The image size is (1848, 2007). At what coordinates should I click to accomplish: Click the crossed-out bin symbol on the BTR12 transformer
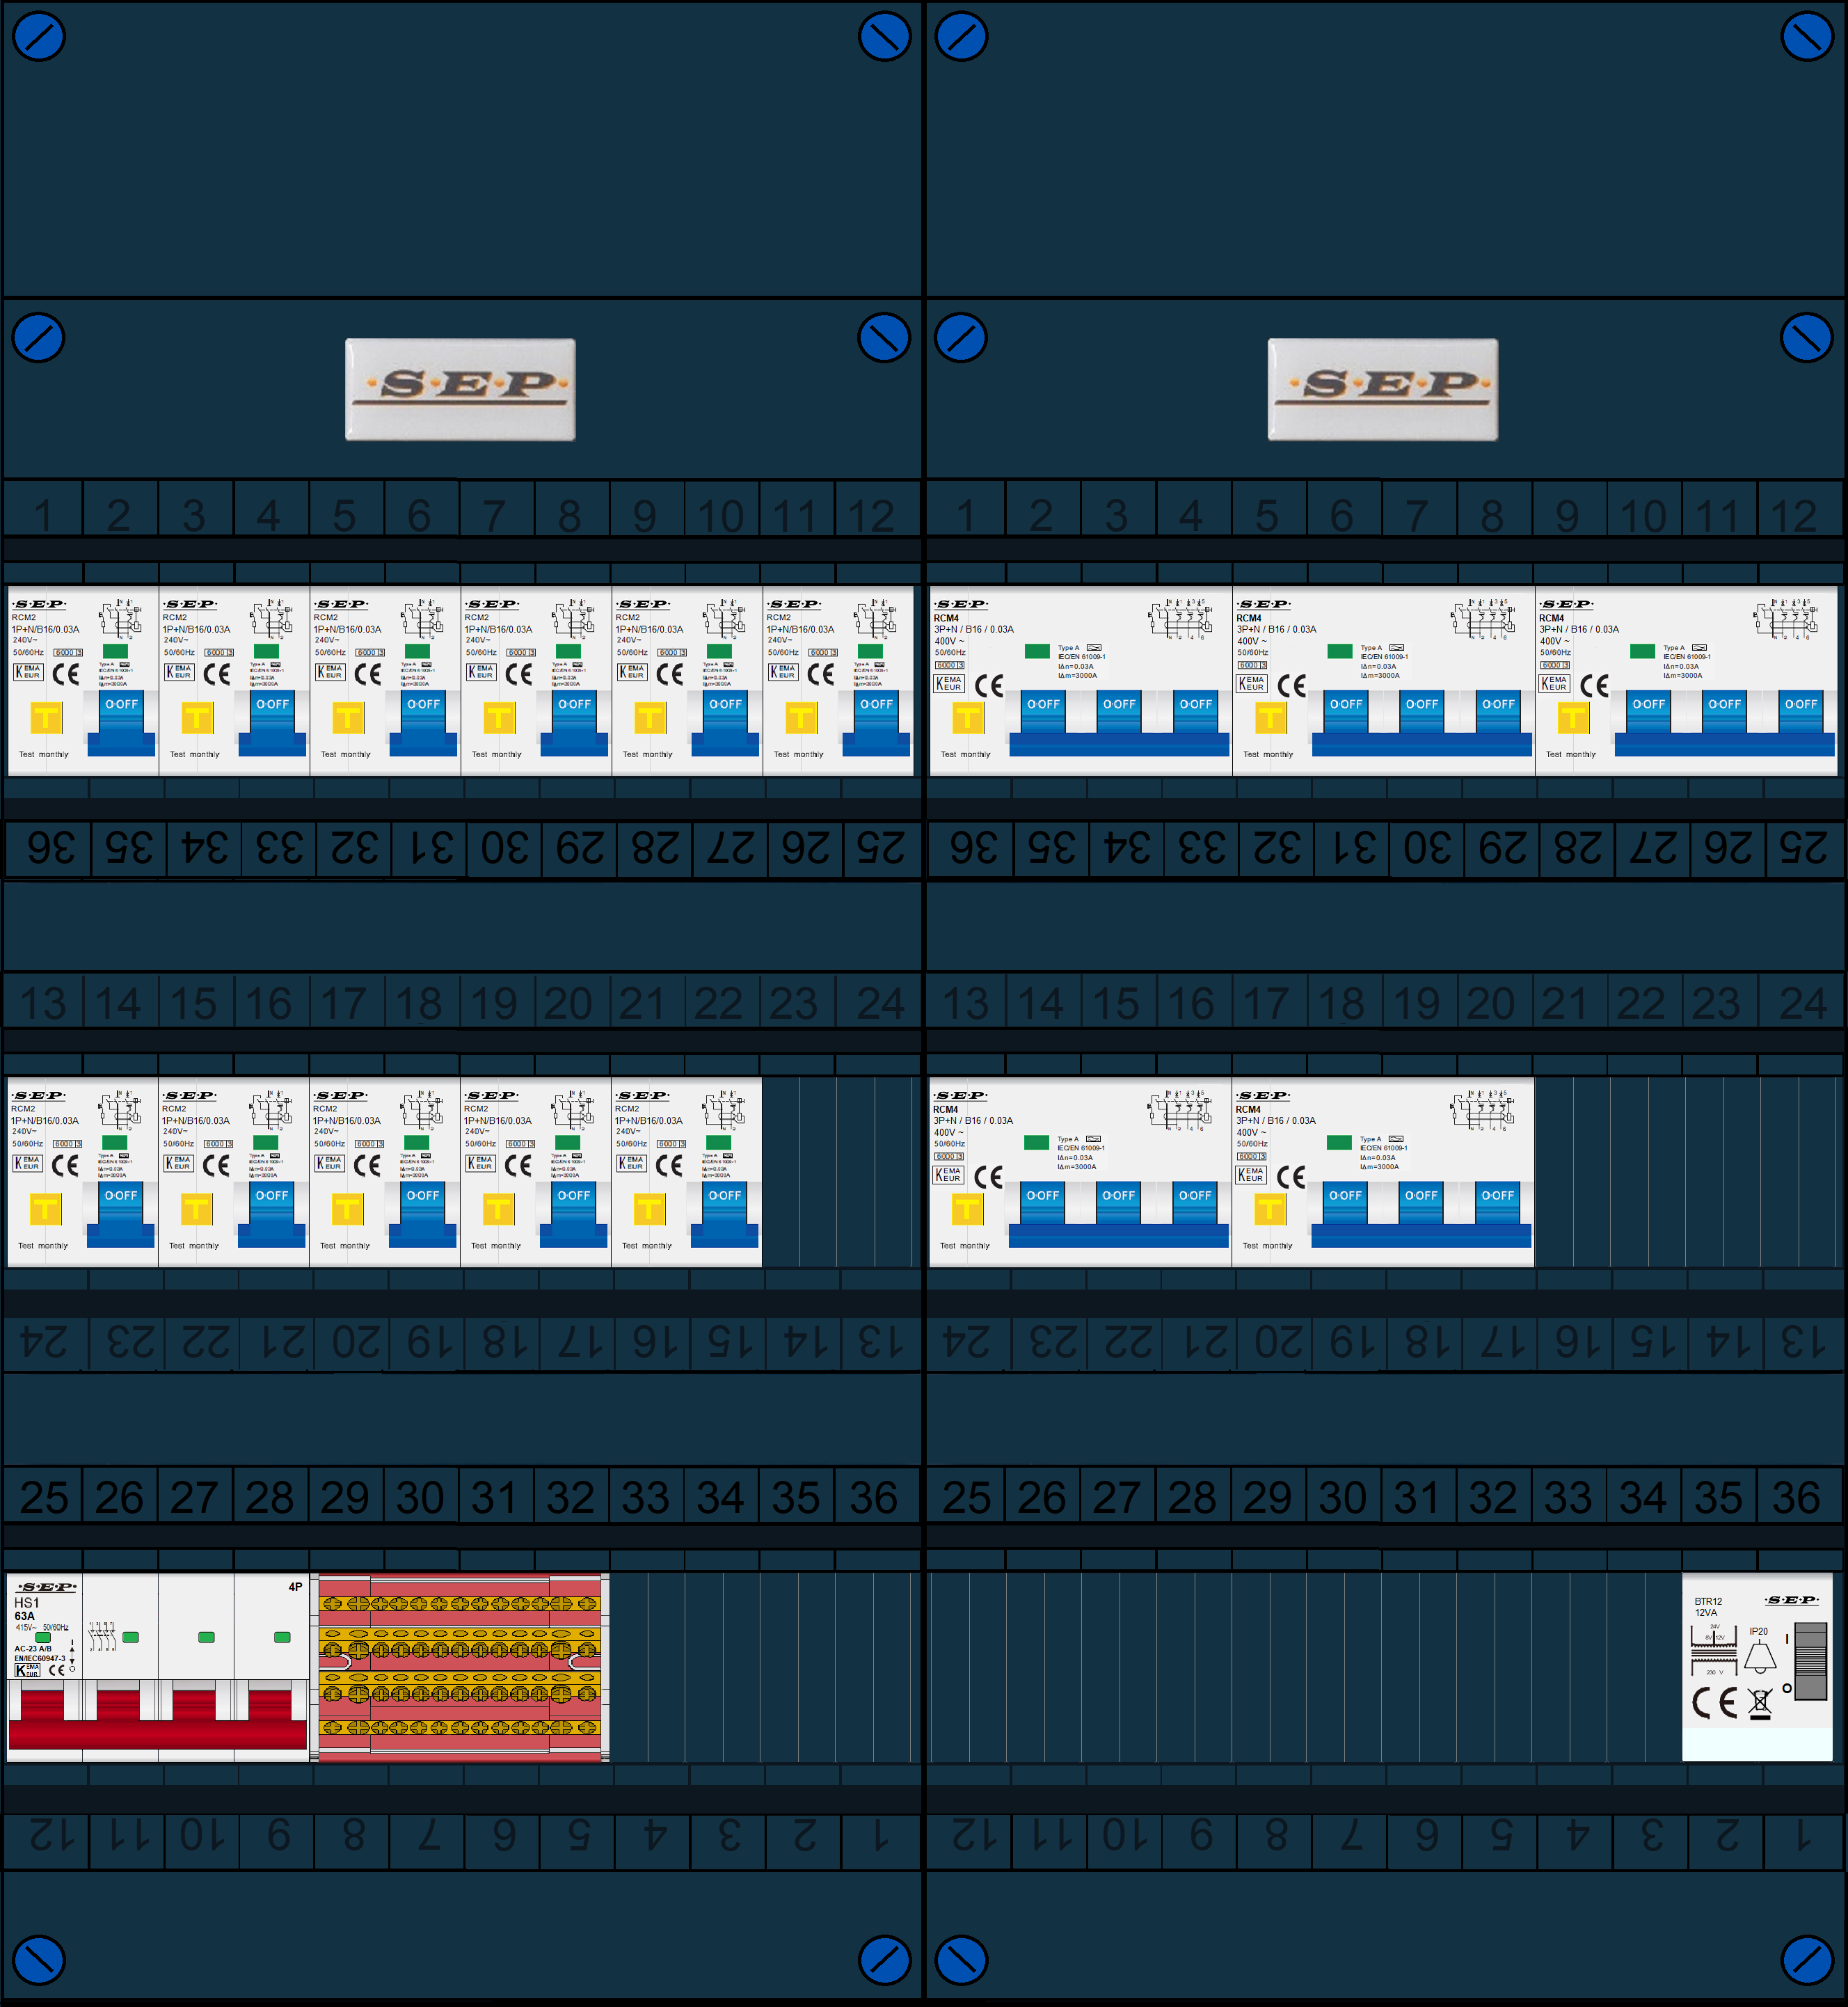[x=1760, y=1703]
